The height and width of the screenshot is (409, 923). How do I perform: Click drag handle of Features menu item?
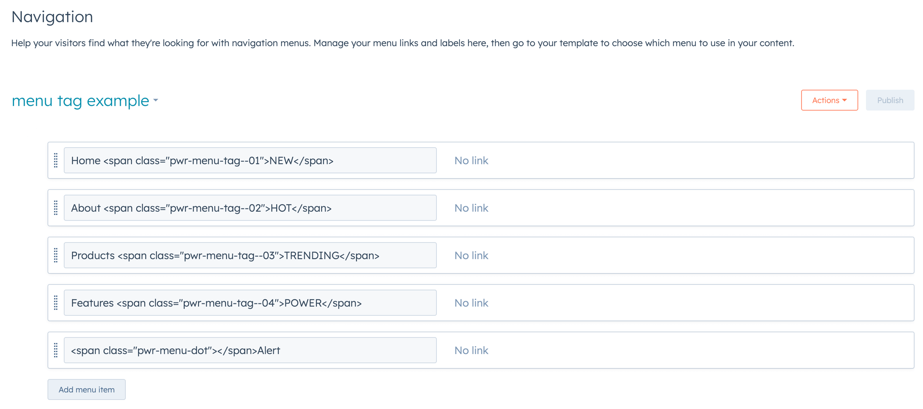pos(55,303)
